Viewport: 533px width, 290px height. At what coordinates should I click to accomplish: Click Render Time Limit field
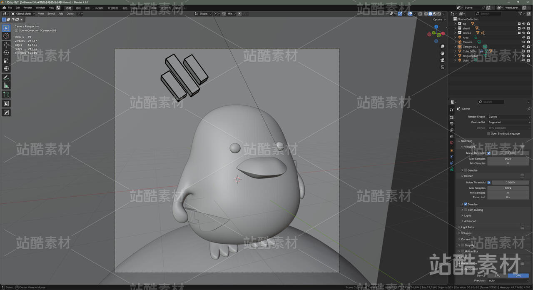[508, 197]
